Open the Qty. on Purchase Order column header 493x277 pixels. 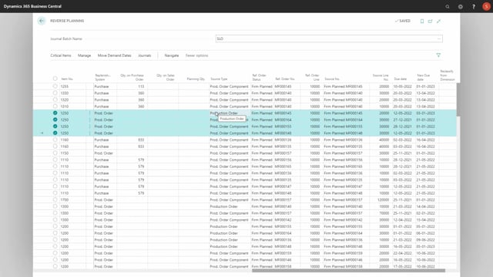click(132, 77)
